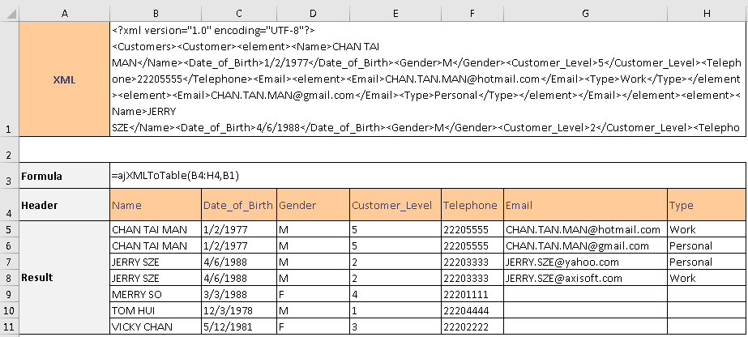Click the row 9 header
Viewport: 748px width, 337px height.
[8, 293]
